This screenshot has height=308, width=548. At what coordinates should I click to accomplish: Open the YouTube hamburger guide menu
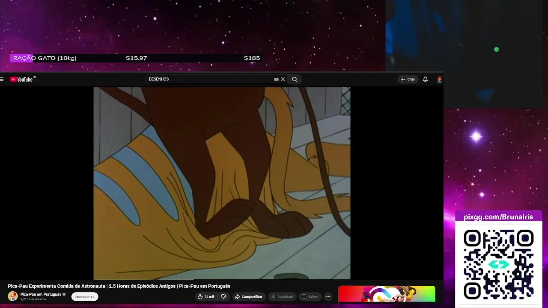[2, 79]
